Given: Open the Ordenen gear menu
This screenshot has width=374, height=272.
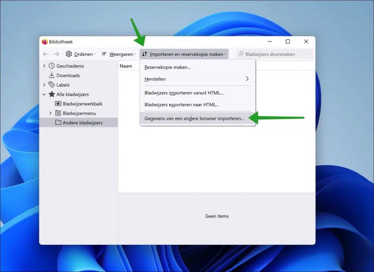Looking at the screenshot, I should [x=81, y=54].
